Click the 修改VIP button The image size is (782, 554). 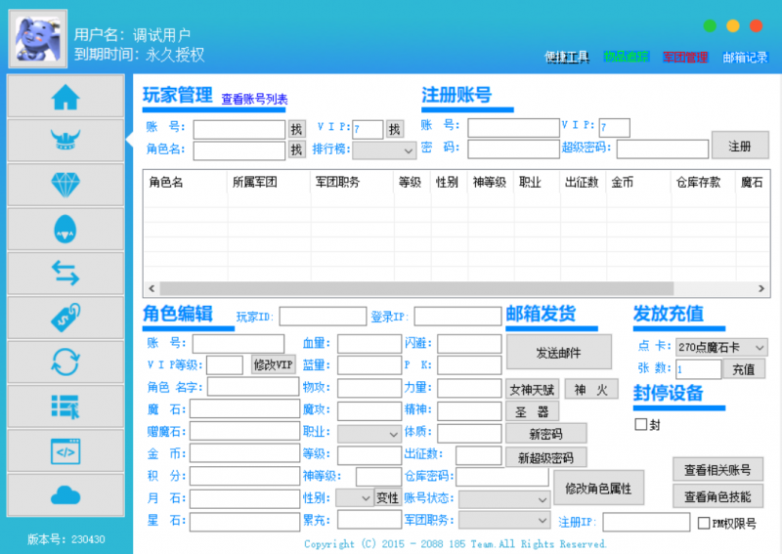(x=273, y=364)
